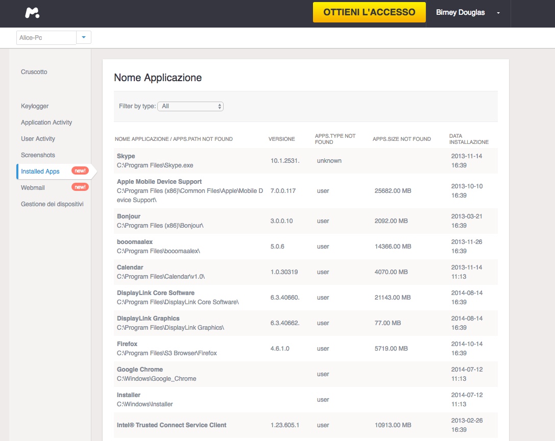Open Cruscotto in the sidebar

click(34, 72)
